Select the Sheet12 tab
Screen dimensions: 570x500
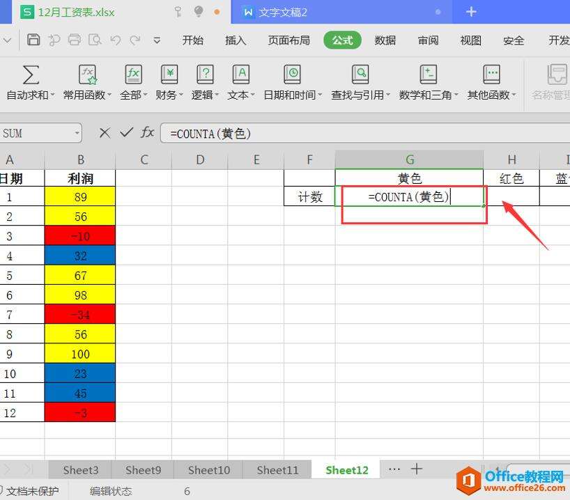[346, 470]
